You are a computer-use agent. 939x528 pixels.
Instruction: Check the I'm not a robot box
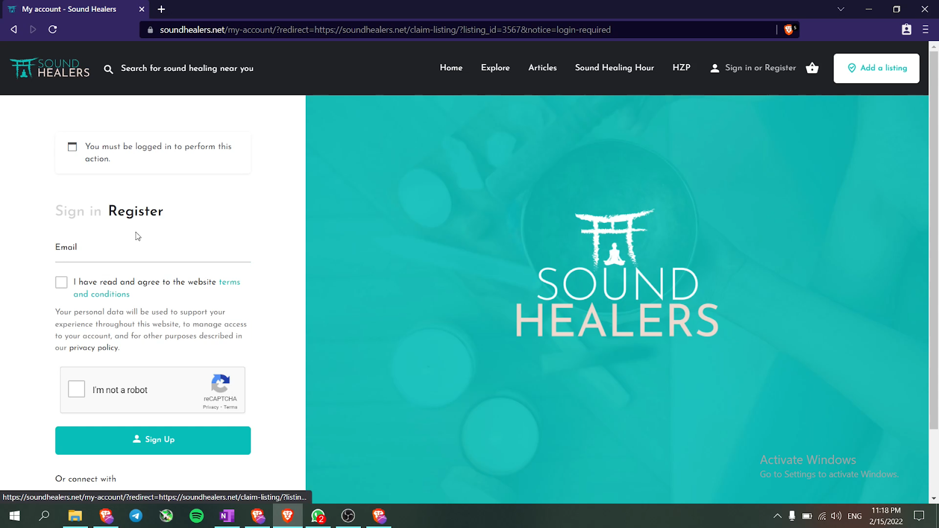coord(77,389)
